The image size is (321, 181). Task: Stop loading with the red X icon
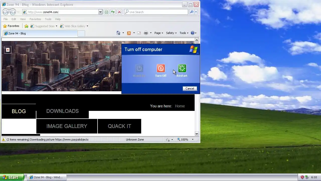(x=119, y=12)
